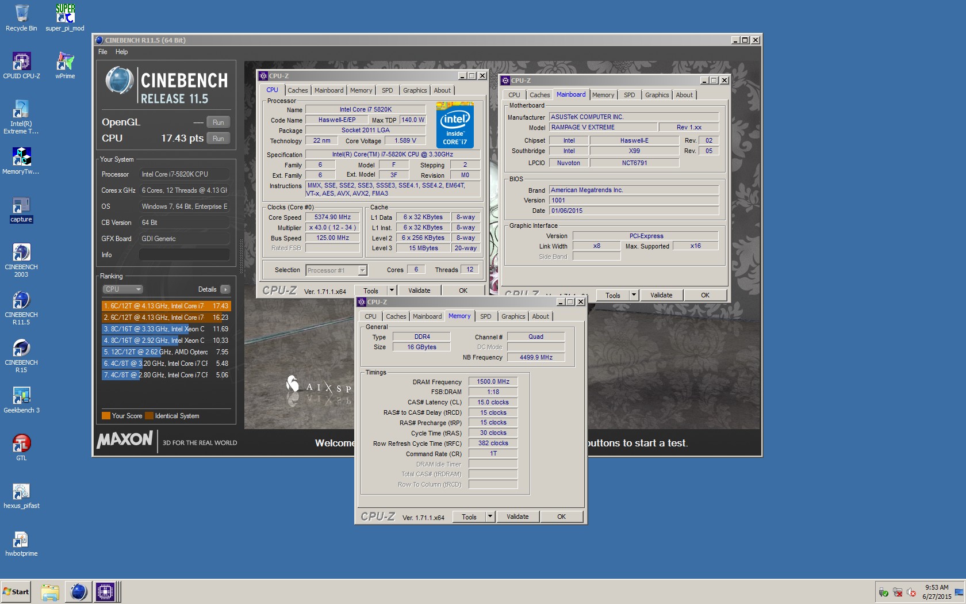This screenshot has width=966, height=604.
Task: Switch to Cinebench taskbar button
Action: tap(78, 592)
